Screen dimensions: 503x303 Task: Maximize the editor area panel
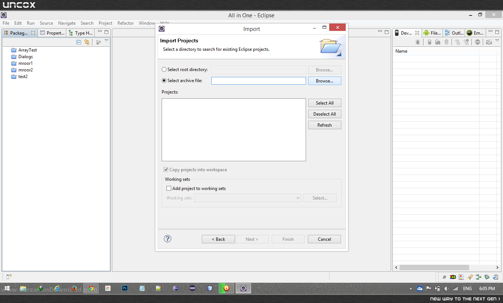tap(387, 32)
